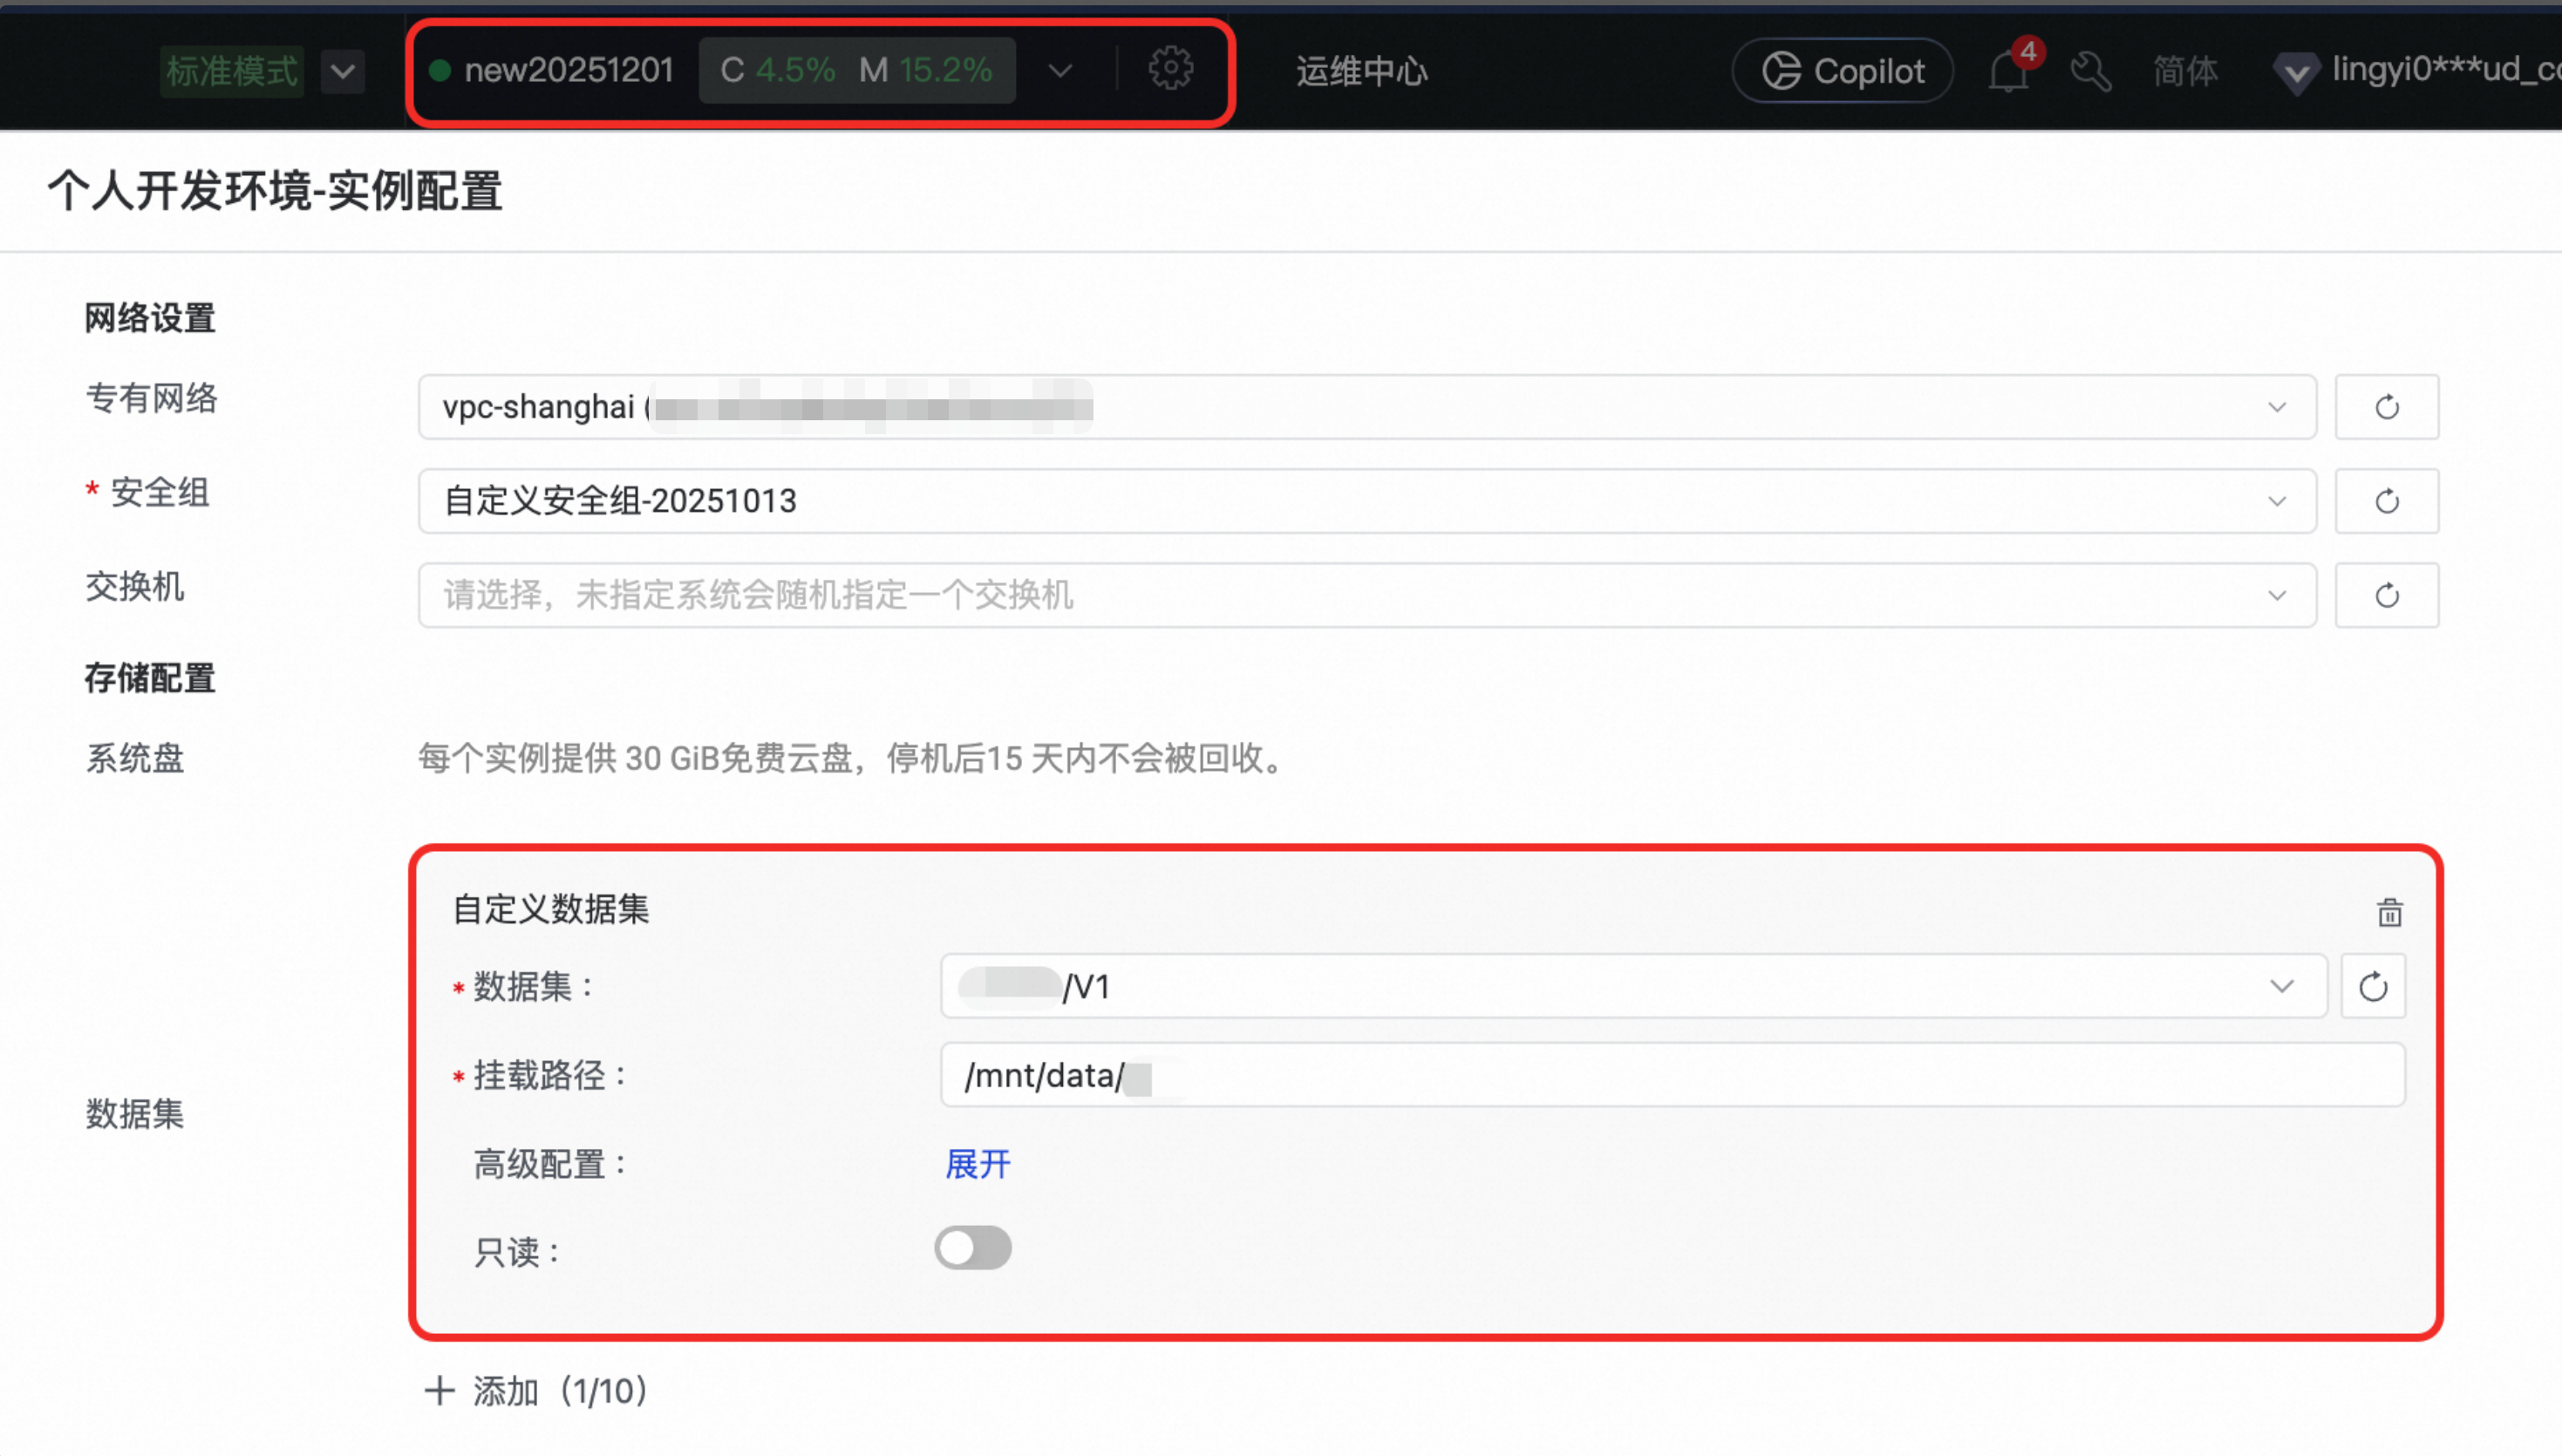Open the 运维中心 menu item

click(1361, 72)
